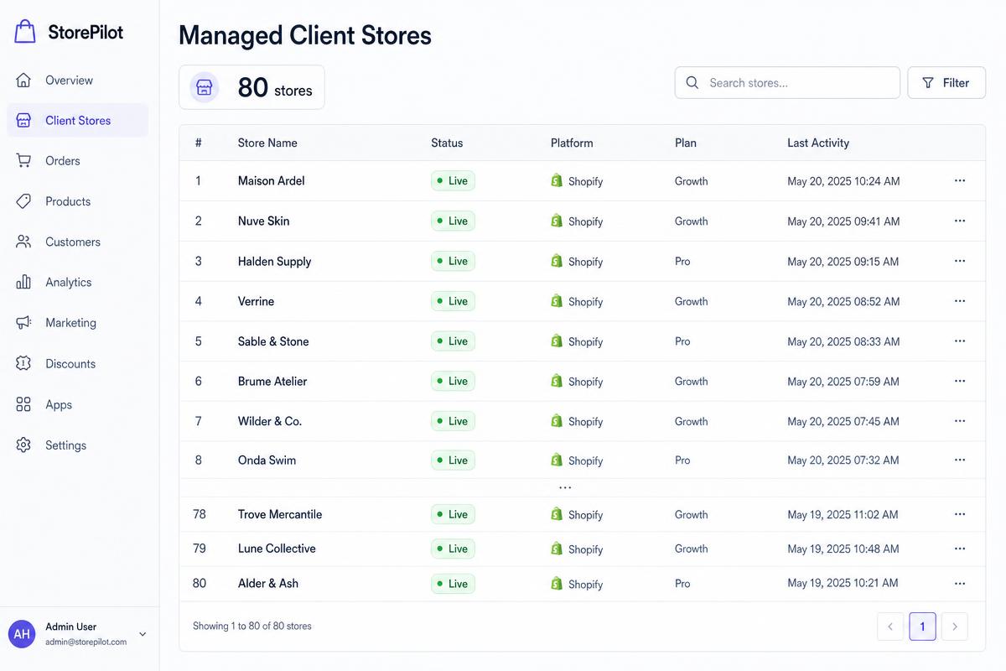The height and width of the screenshot is (671, 1006).
Task: Click the Shopify icon in Maison Ardel row
Action: tap(557, 180)
